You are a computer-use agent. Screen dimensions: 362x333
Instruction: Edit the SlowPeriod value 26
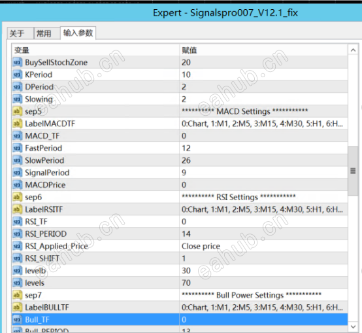[263, 160]
